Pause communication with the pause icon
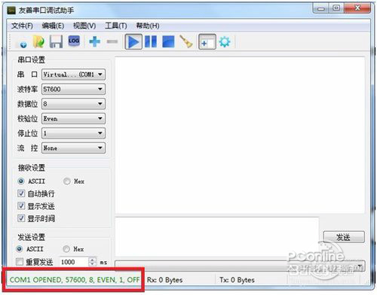This screenshot has width=377, height=295. (151, 41)
